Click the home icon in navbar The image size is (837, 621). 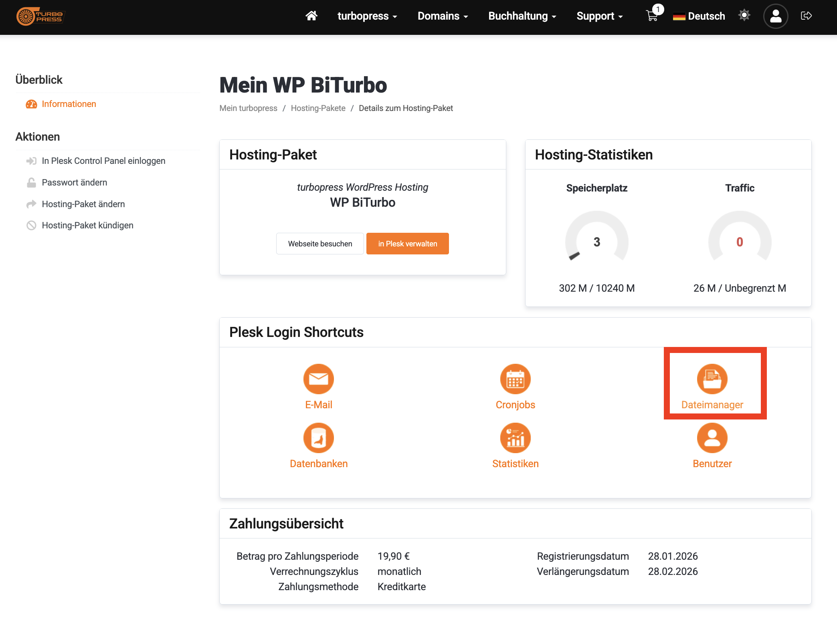pyautogui.click(x=311, y=16)
